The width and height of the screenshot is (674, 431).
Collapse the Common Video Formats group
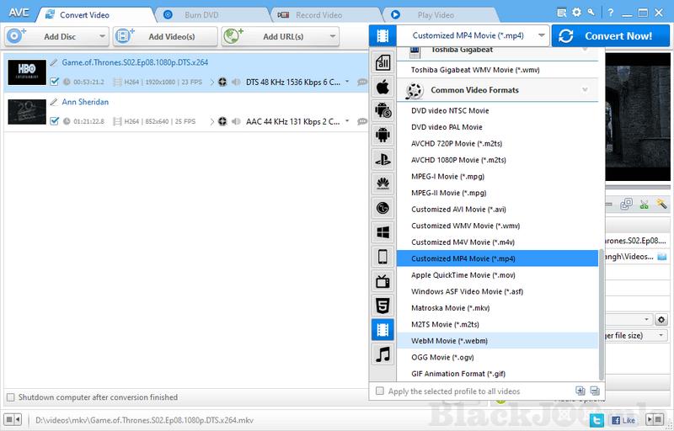tap(584, 90)
